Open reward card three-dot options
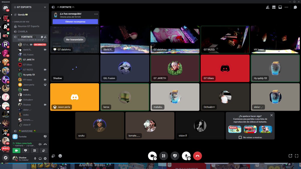The image size is (301, 169). (x=96, y=14)
